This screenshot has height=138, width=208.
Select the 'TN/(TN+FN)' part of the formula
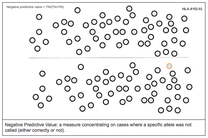pyautogui.click(x=55, y=7)
